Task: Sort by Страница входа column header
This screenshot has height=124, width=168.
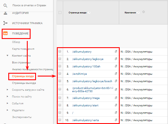Action: pos(77,13)
